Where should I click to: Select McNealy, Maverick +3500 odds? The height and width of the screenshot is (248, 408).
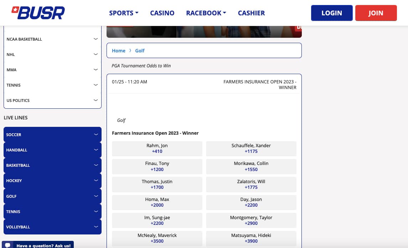pos(157,238)
